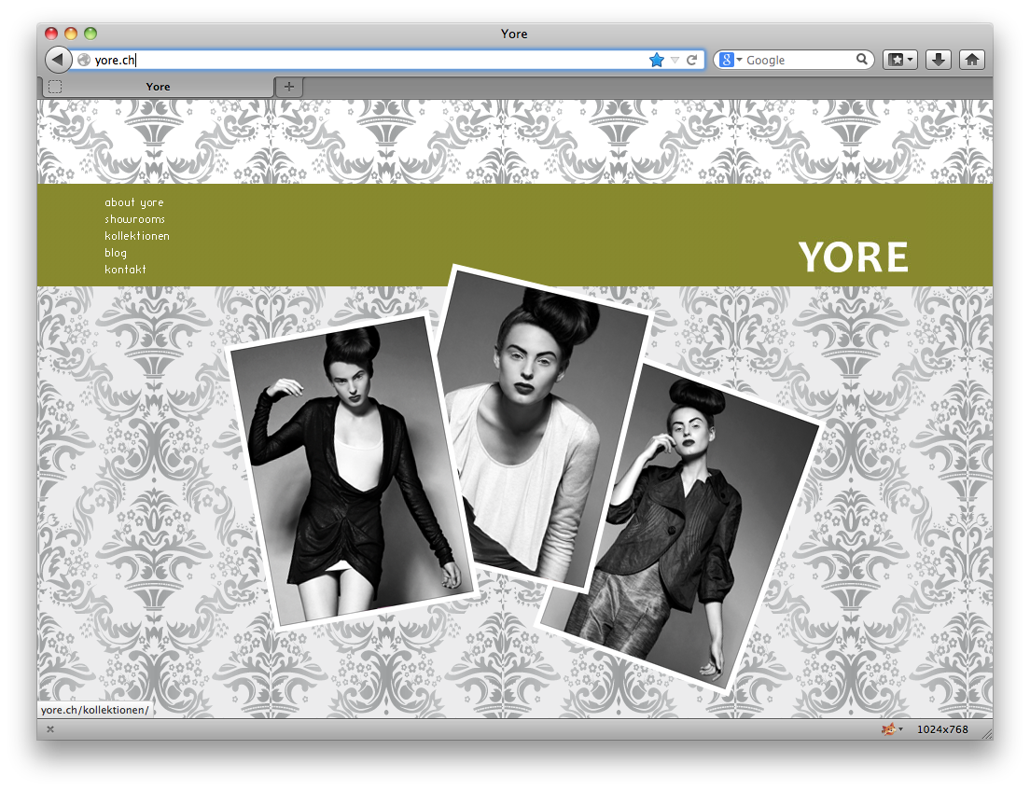Click the YORE logo
The width and height of the screenshot is (1030, 791).
click(x=854, y=257)
